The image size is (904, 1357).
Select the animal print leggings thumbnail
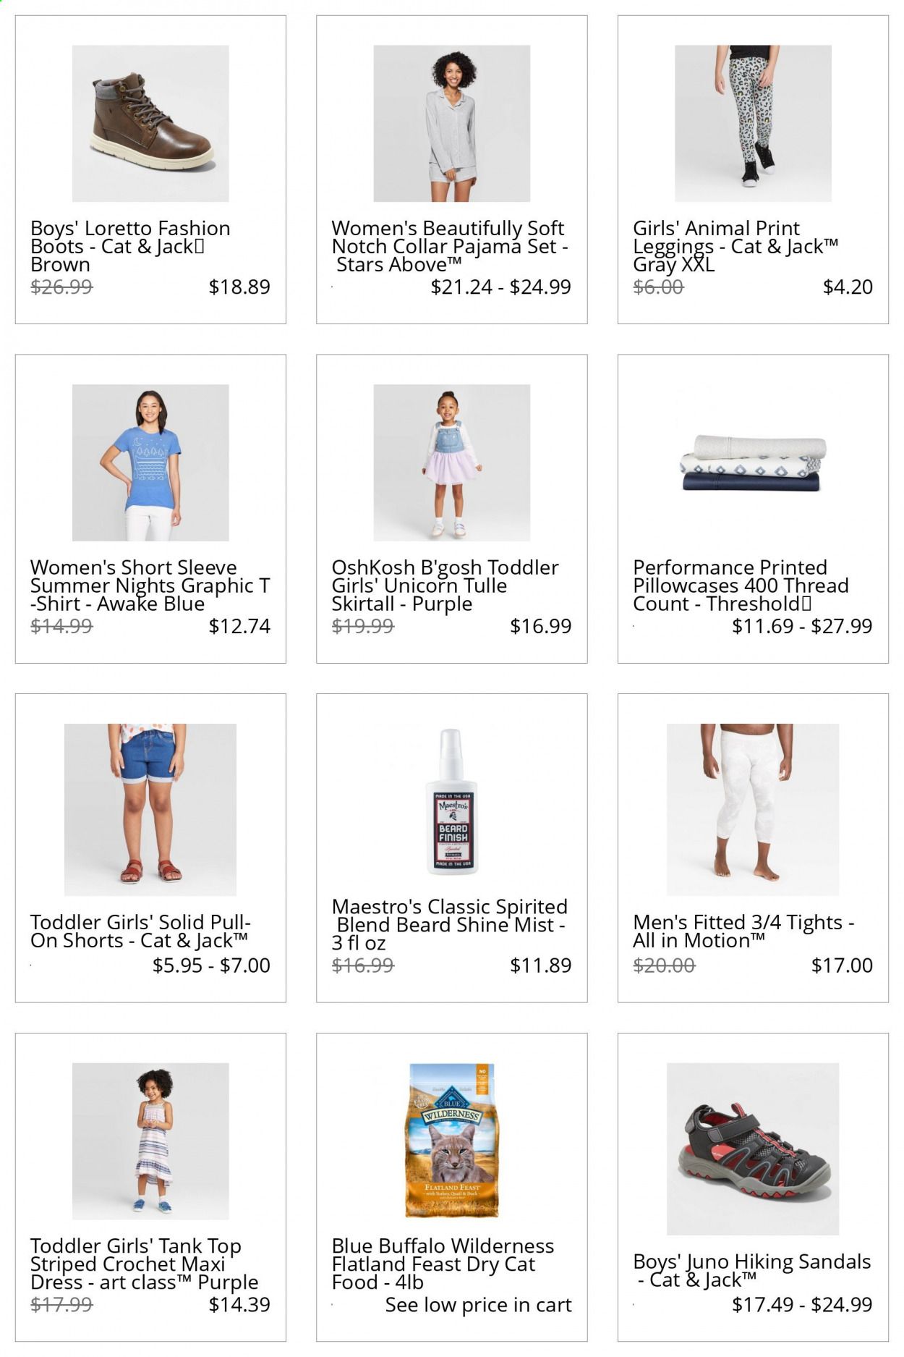[x=753, y=123]
